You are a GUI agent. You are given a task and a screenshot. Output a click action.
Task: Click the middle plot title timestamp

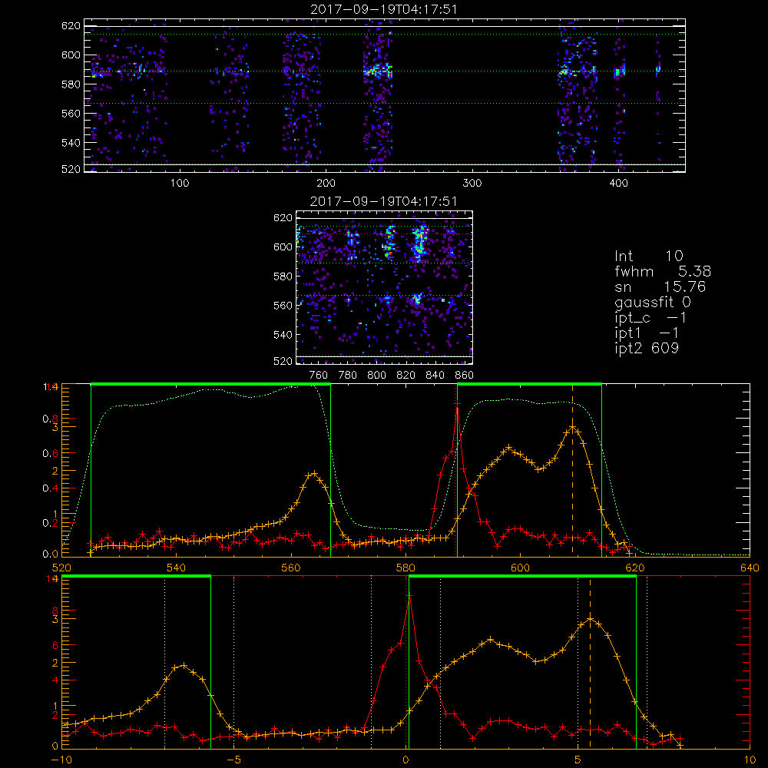coord(383,201)
